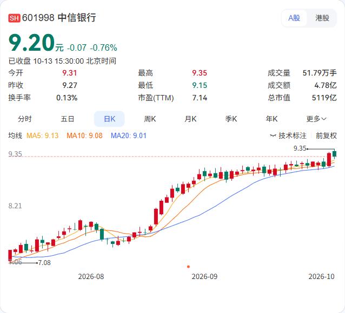Select the 日K chart tab

pyautogui.click(x=109, y=119)
